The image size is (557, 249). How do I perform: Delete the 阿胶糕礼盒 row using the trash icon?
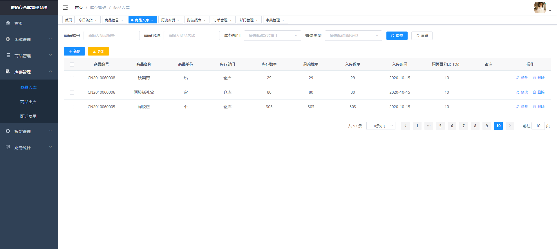click(x=534, y=92)
